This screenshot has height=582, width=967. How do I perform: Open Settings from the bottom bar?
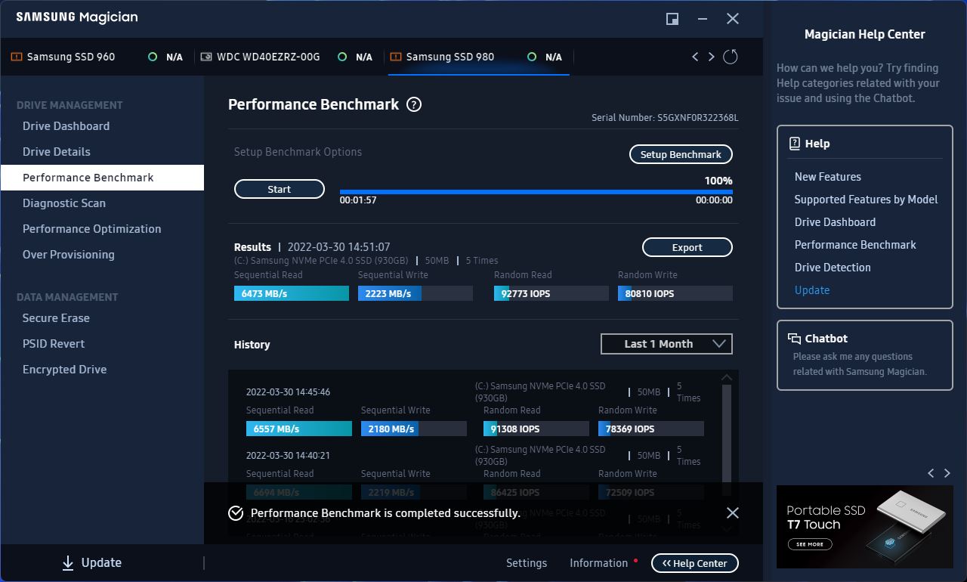(x=527, y=563)
